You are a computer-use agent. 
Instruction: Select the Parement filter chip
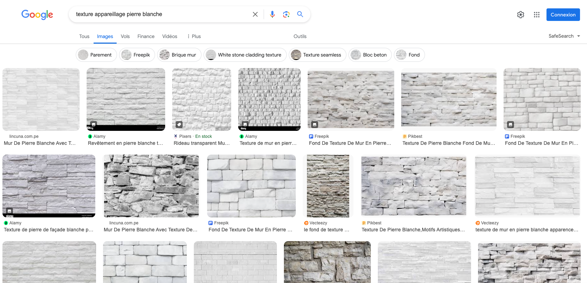[96, 55]
